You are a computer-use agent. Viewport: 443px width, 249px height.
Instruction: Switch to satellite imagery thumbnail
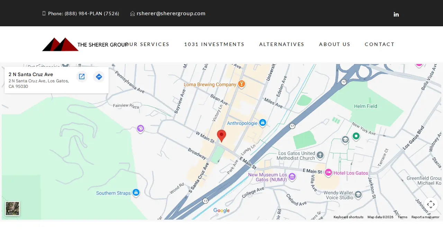12,209
